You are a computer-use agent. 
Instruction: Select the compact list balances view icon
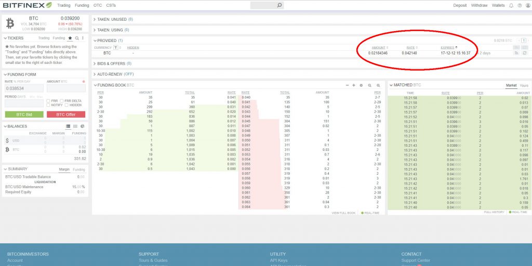pos(75,126)
